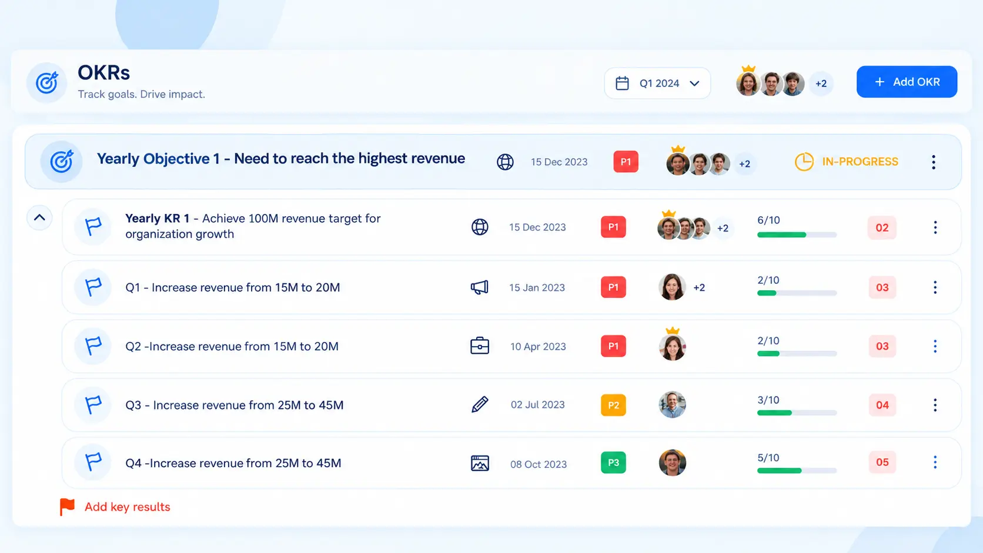Click the 04 count badge in Q3 row
983x553 pixels.
pyautogui.click(x=882, y=405)
